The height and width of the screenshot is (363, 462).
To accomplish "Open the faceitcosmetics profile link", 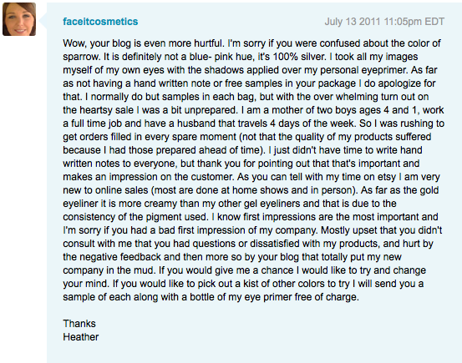I will (x=100, y=22).
